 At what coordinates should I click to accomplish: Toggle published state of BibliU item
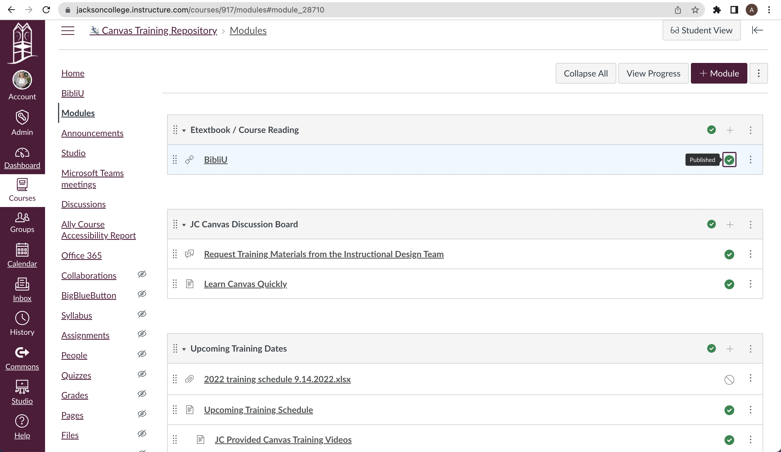click(x=729, y=160)
